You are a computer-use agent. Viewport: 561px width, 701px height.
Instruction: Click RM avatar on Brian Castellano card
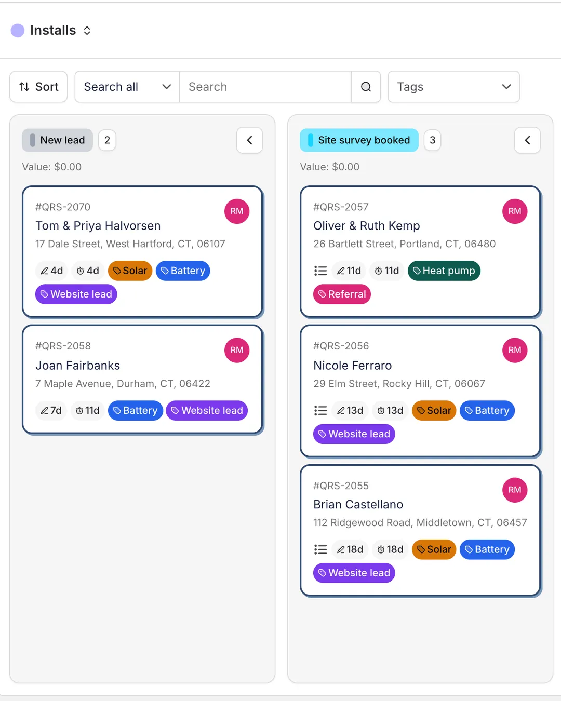pos(515,490)
